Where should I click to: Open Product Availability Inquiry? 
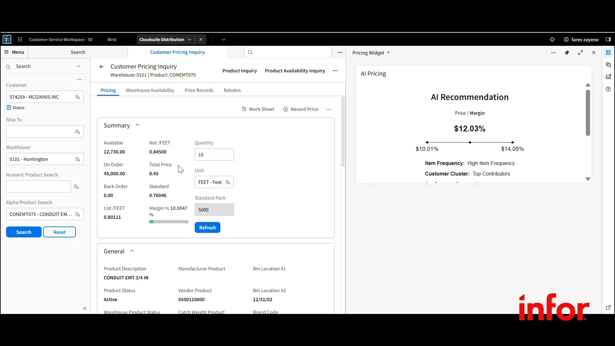295,71
